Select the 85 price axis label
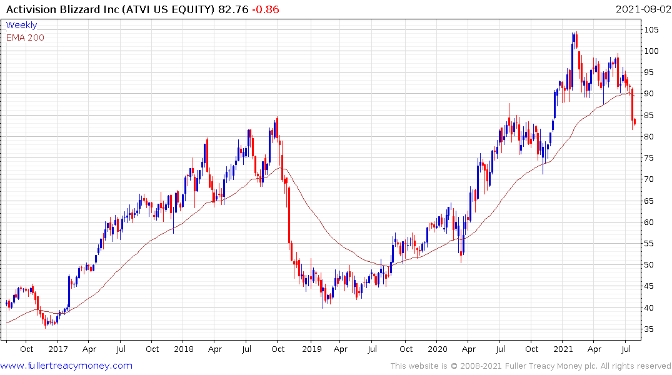Screen dimensions: 672x375 [649, 115]
